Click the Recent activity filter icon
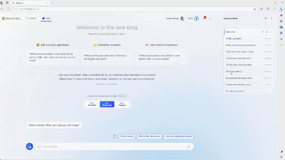The height and width of the screenshot is (160, 285). click(x=265, y=18)
